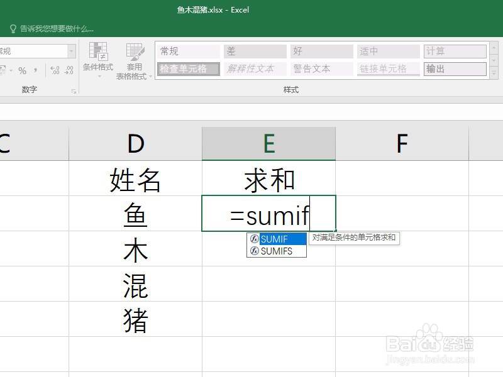The height and width of the screenshot is (377, 503).
Task: Apply percent style format
Action: click(22, 70)
